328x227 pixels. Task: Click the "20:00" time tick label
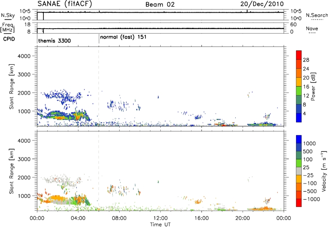[242, 218]
